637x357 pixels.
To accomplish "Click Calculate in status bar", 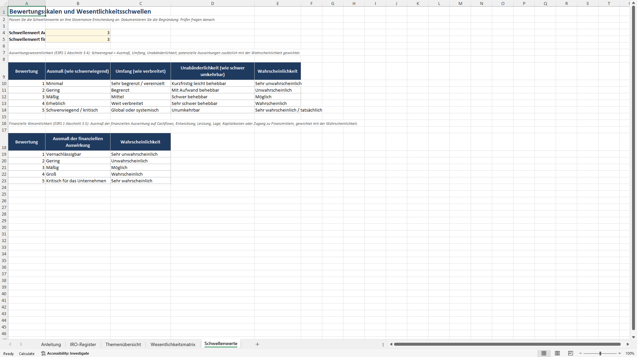I will [27, 354].
